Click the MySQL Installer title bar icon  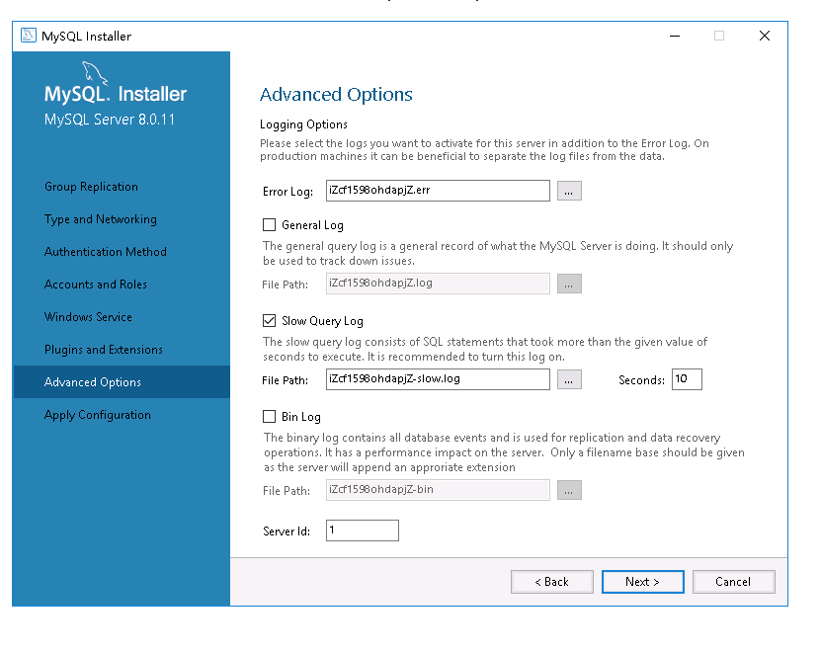29,36
